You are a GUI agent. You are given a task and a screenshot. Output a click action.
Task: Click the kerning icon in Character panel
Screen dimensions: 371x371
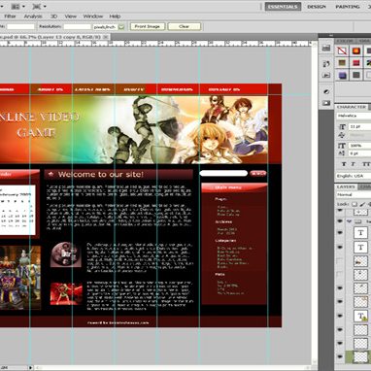tap(342, 135)
